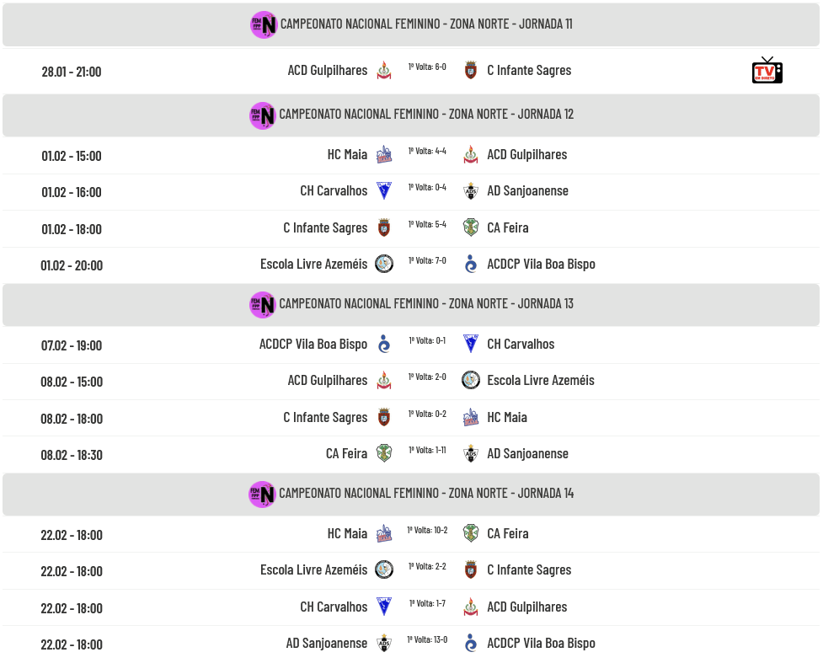This screenshot has width=823, height=663.
Task: Click the "1ª Volta: 1-11" first-leg result
Action: (427, 450)
